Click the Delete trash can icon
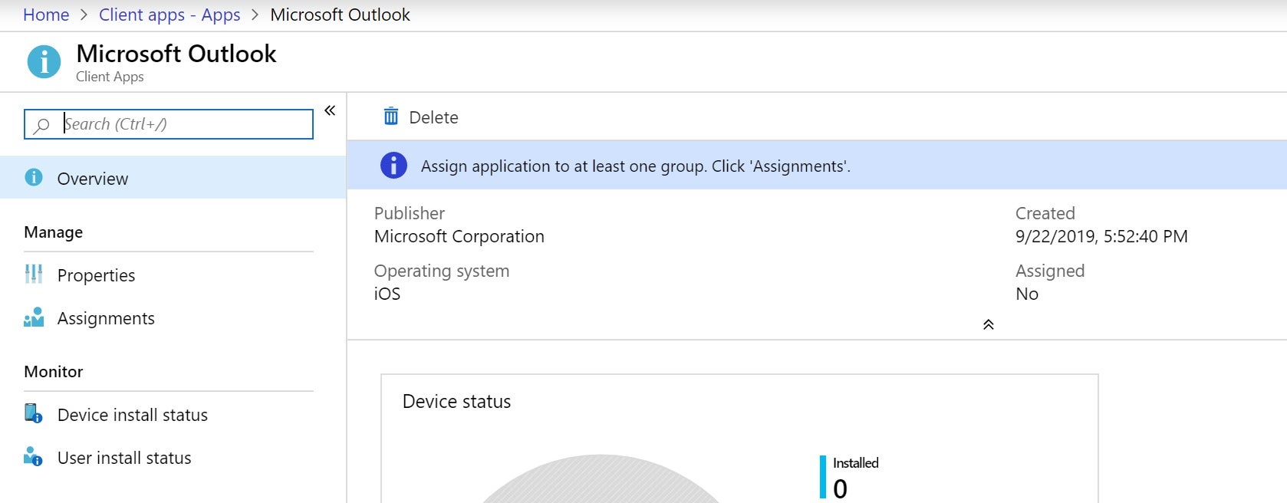 [391, 116]
